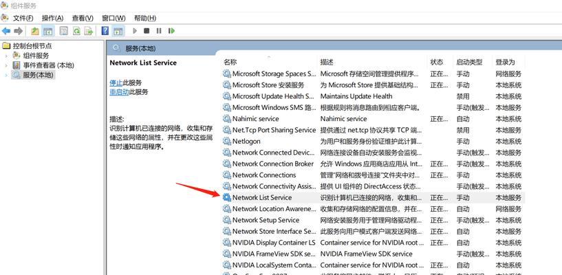Image resolution: width=562 pixels, height=275 pixels.
Task: Select the Microsoft Windows SMS service row
Action: pos(373,107)
